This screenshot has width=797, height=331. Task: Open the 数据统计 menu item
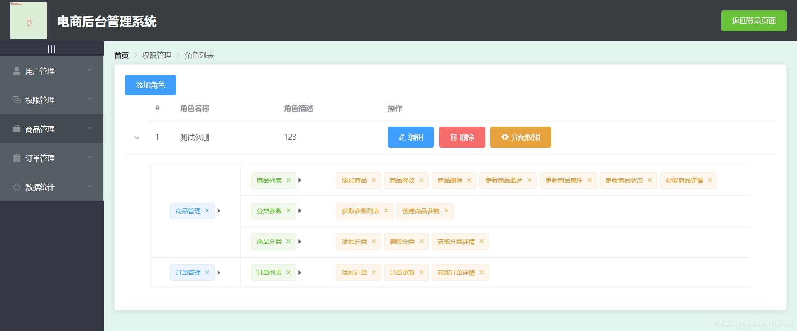pos(52,187)
